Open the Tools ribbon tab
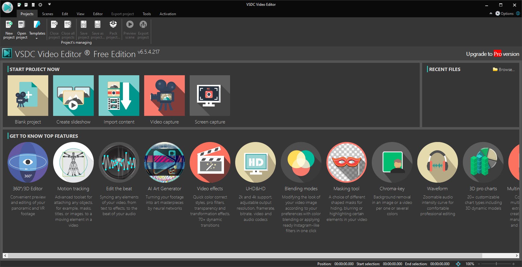522x267 pixels. coord(147,14)
